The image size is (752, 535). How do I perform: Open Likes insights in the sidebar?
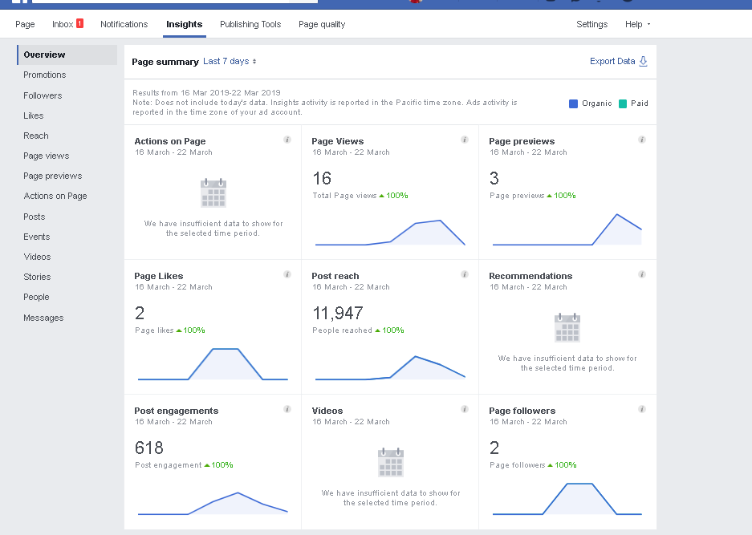point(34,116)
